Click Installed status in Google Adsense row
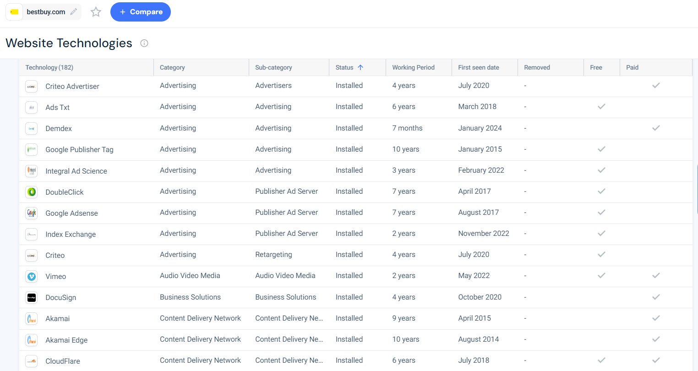The height and width of the screenshot is (371, 698). tap(349, 212)
